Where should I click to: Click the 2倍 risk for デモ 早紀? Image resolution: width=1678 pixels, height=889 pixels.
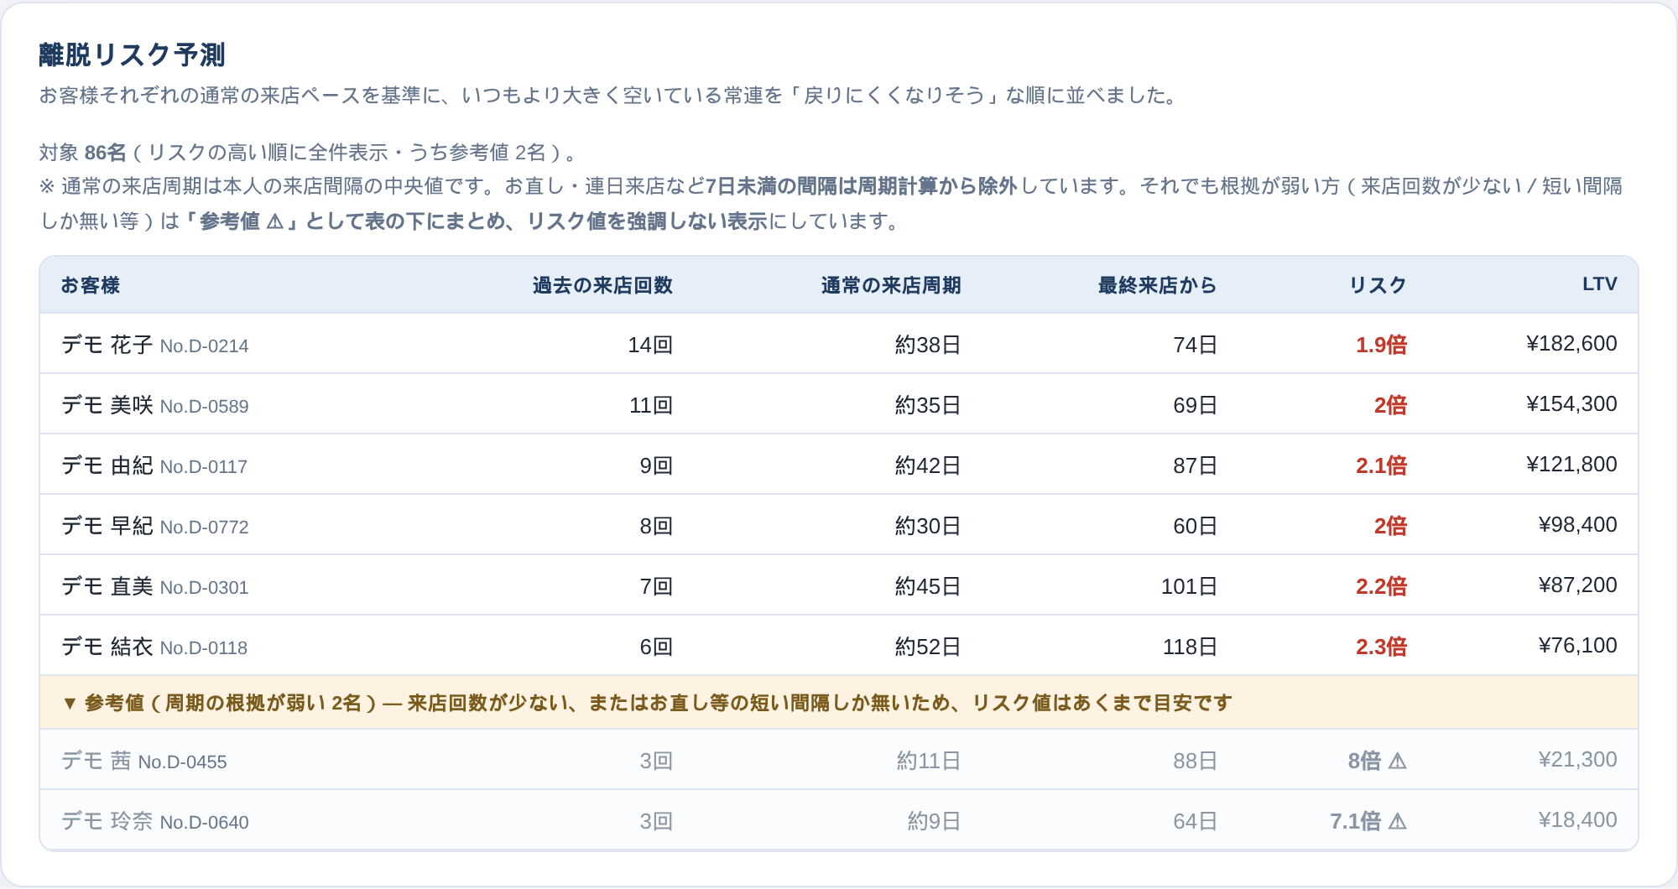click(1390, 526)
